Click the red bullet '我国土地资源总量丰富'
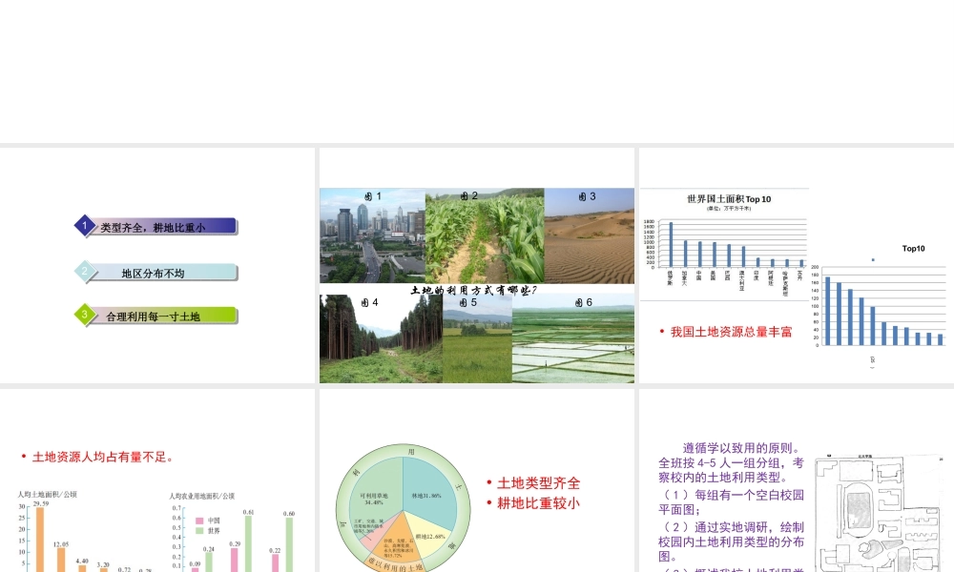The width and height of the screenshot is (954, 572). click(x=732, y=332)
